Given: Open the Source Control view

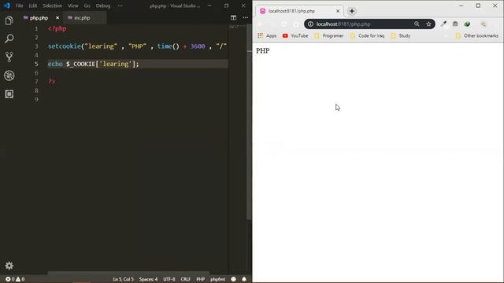Looking at the screenshot, I should (x=9, y=57).
